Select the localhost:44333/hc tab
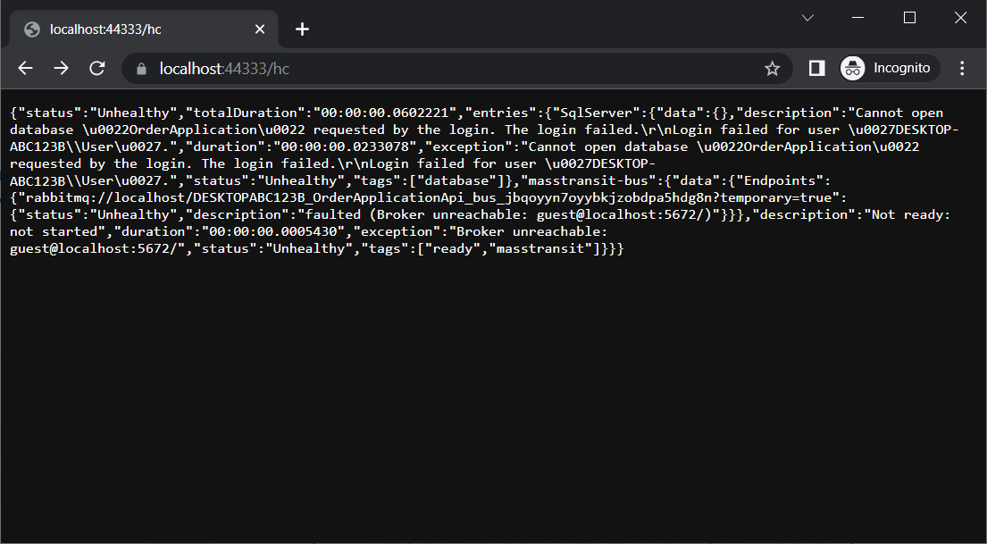The image size is (987, 544). 144,29
